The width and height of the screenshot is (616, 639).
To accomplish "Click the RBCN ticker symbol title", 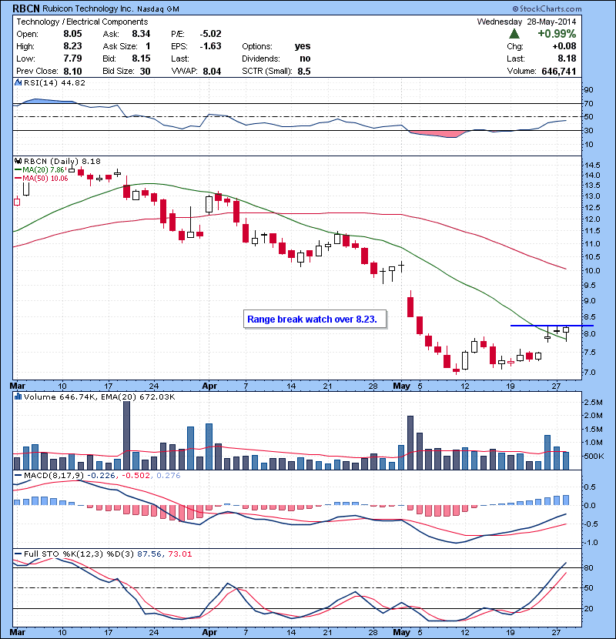I will tap(26, 8).
